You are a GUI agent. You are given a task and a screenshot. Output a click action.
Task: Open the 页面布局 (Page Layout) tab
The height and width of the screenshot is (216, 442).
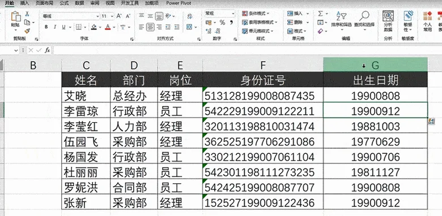click(44, 3)
